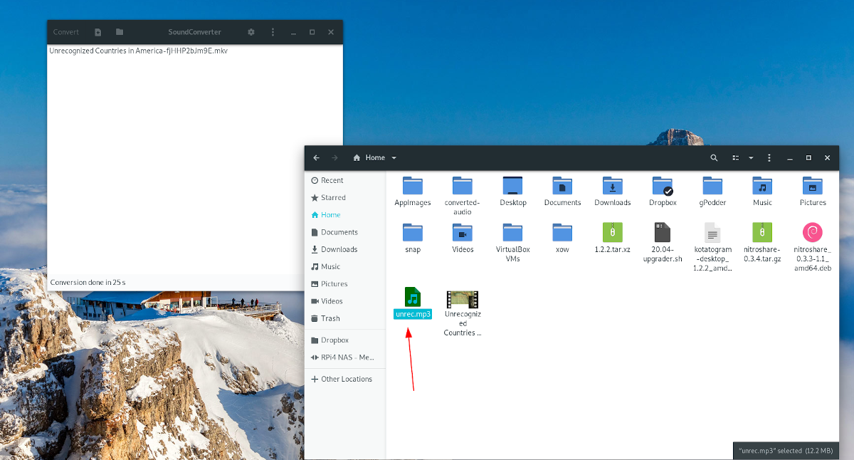Click the 'unrec.mp3 selected' status bar text

pos(786,450)
